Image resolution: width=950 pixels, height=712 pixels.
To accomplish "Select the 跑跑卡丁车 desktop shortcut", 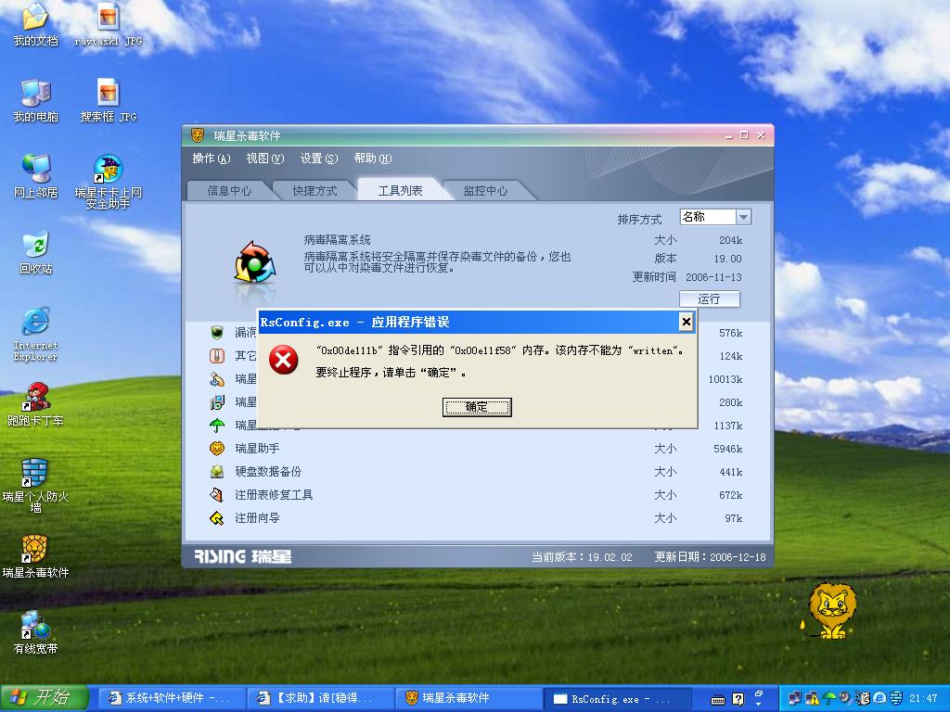I will (x=35, y=404).
